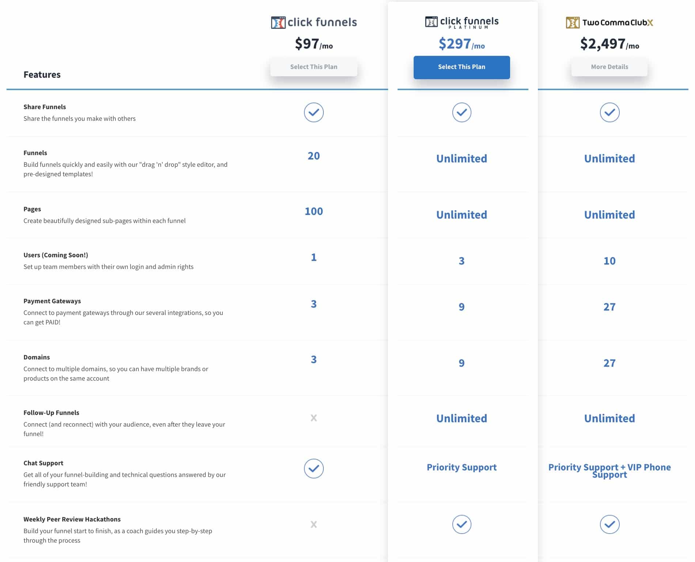This screenshot has height=562, width=695.
Task: Select the $297/mo Platinum plan
Action: (x=462, y=67)
